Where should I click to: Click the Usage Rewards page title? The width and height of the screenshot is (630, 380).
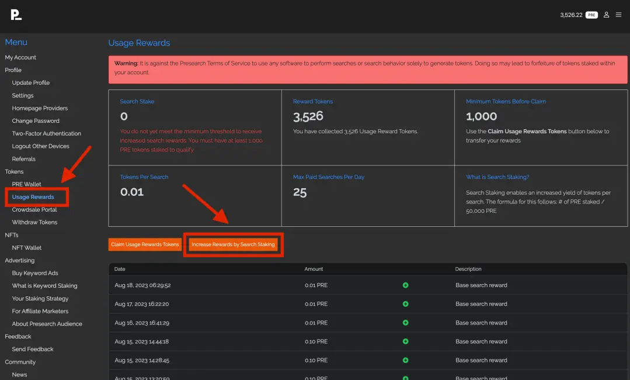(139, 43)
